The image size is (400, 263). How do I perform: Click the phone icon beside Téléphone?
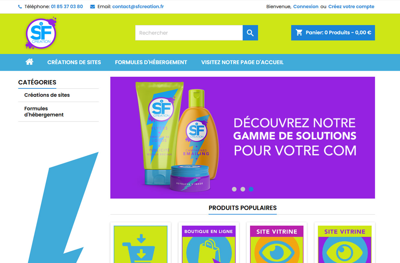20,7
